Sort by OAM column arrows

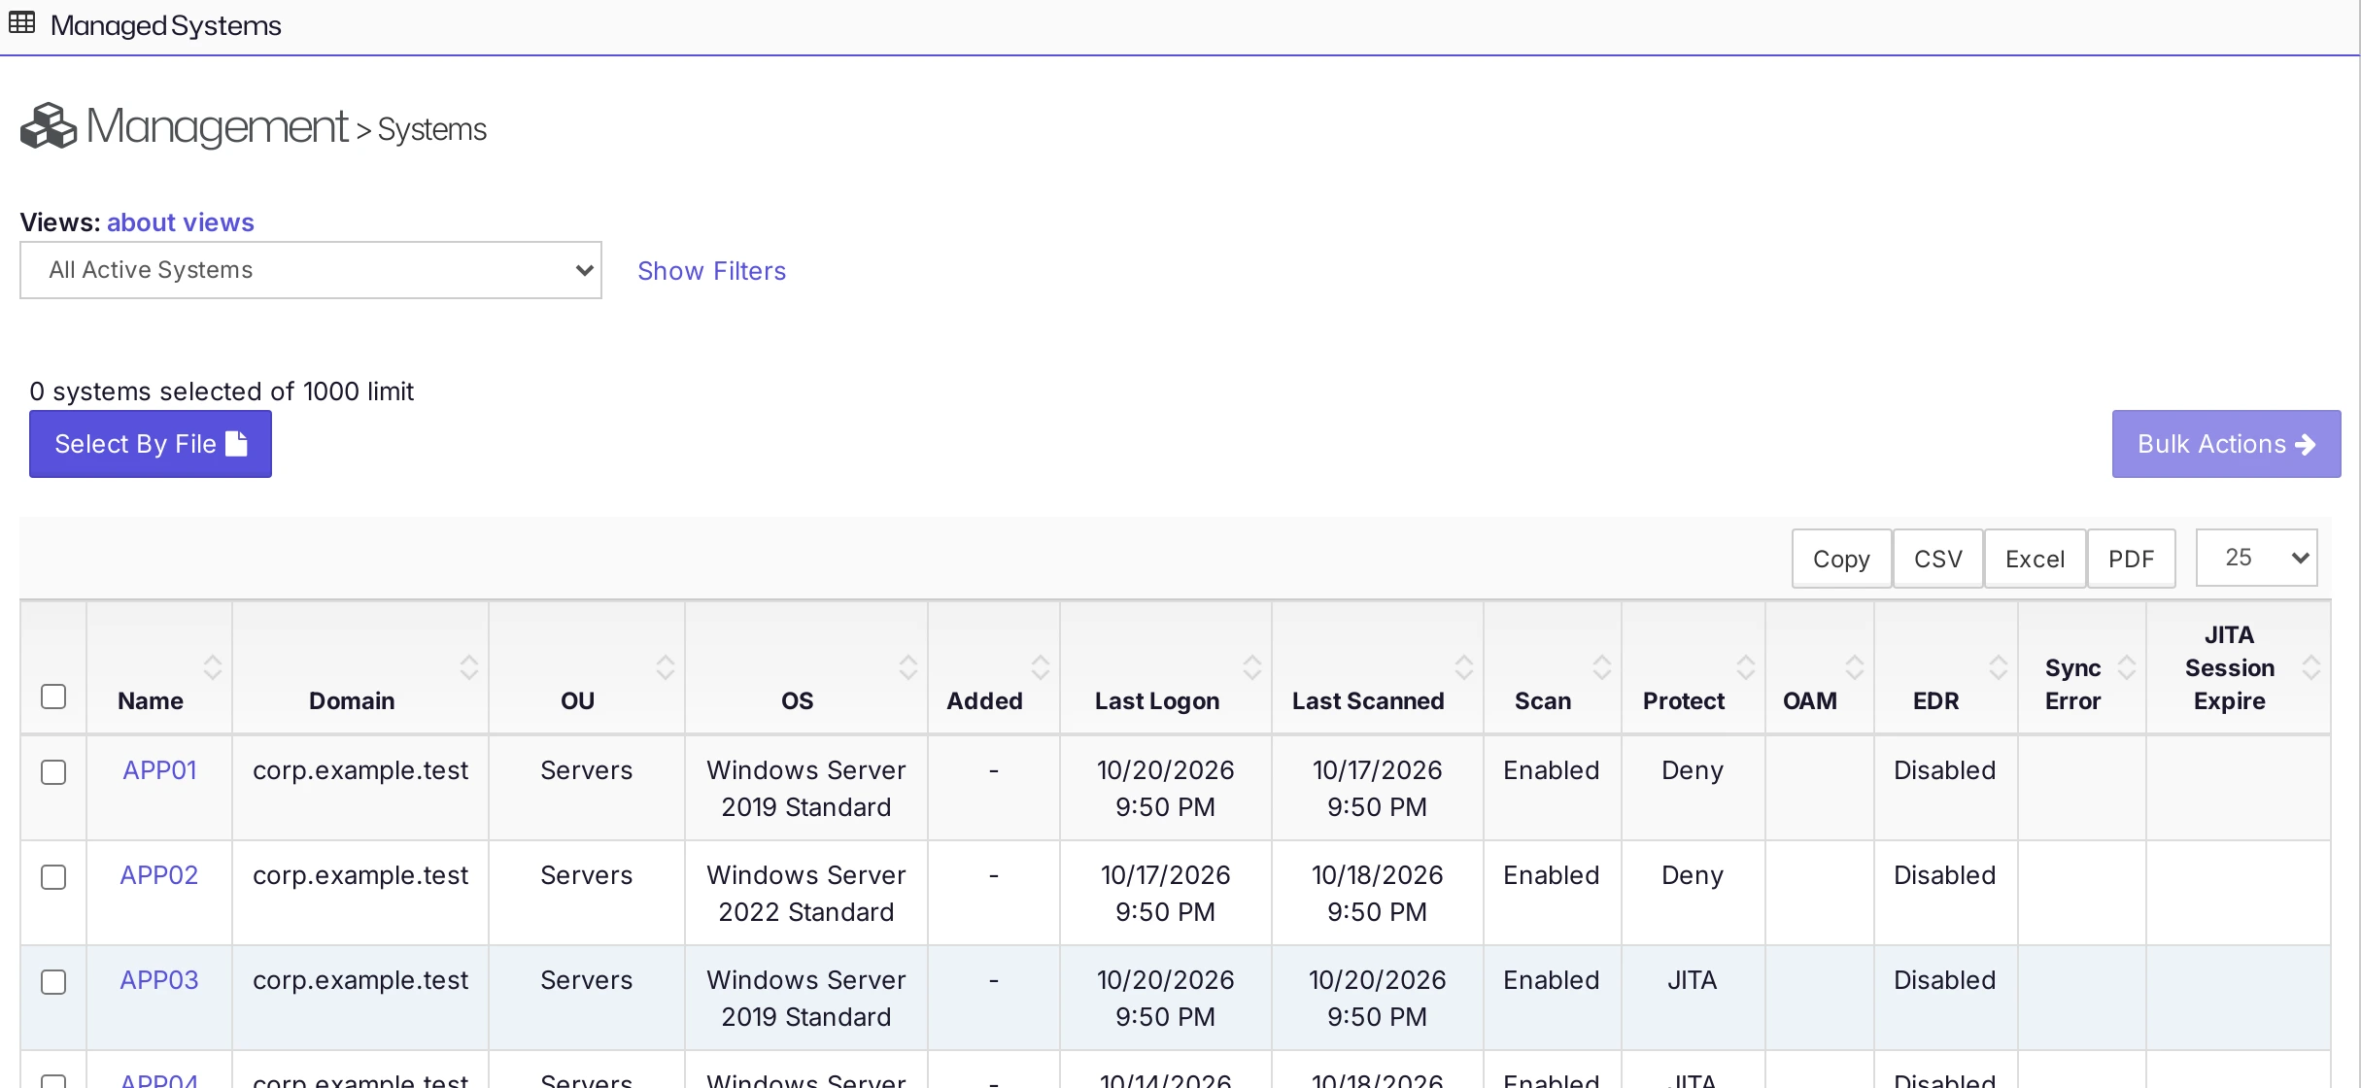click(1855, 667)
